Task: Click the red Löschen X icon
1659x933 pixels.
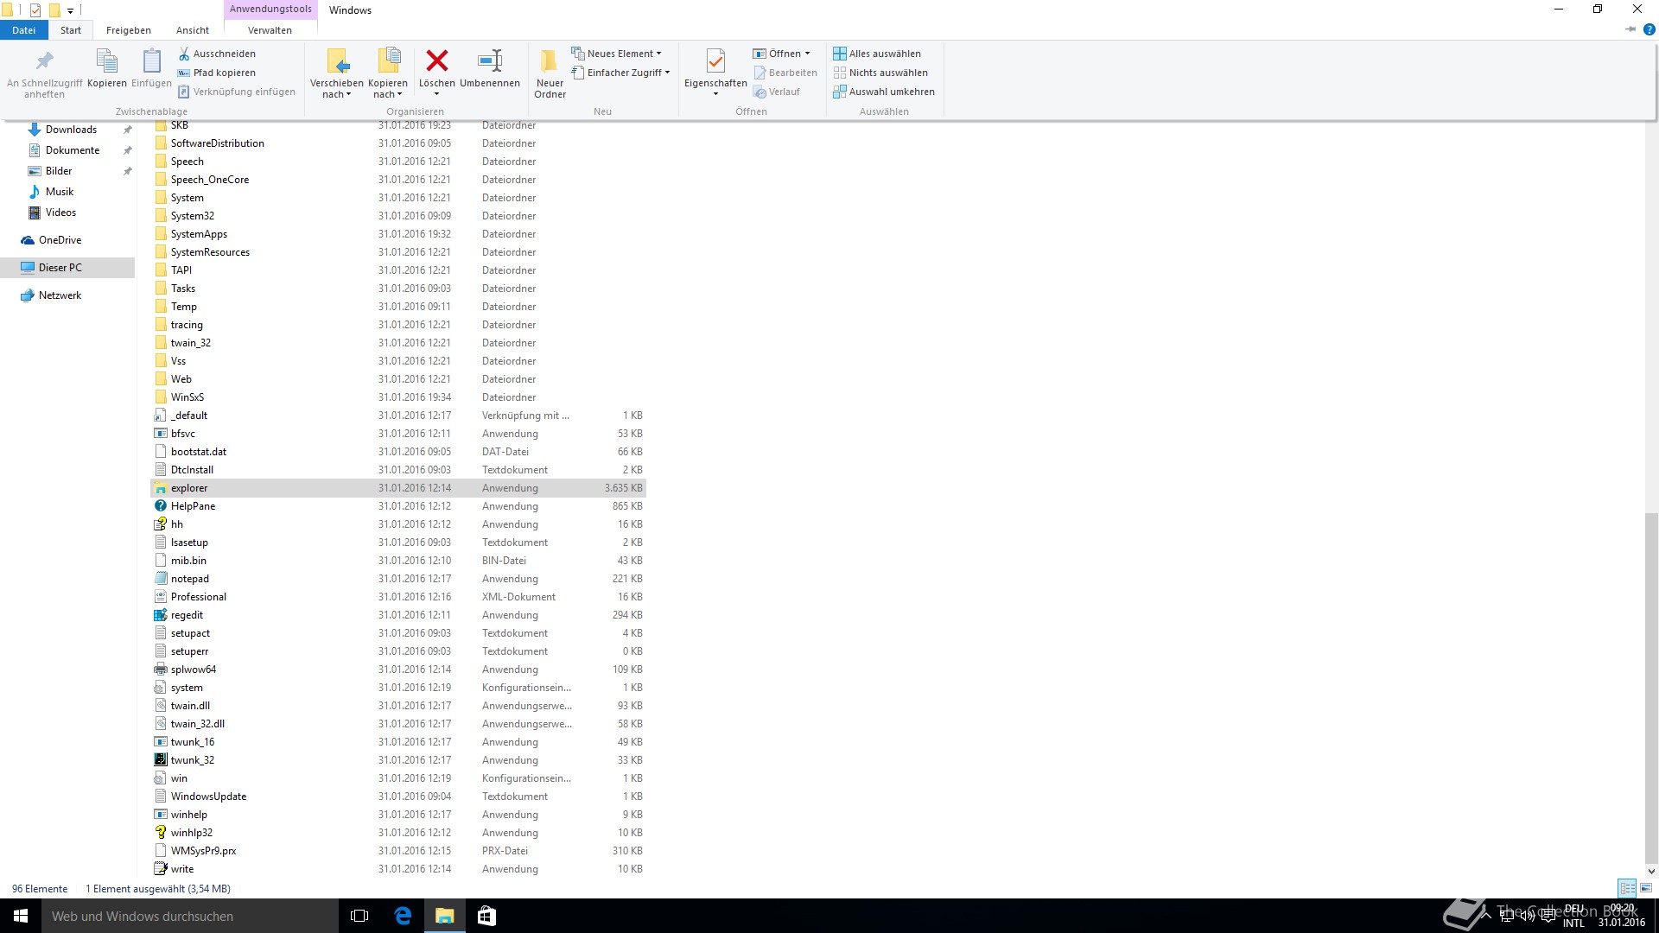Action: coord(437,60)
